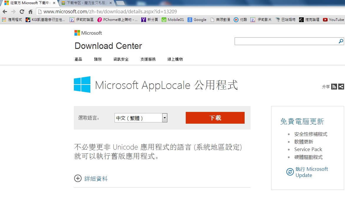Click the 執行 Microsoft Update link
Screen dimensions: 345x197
click(x=311, y=172)
